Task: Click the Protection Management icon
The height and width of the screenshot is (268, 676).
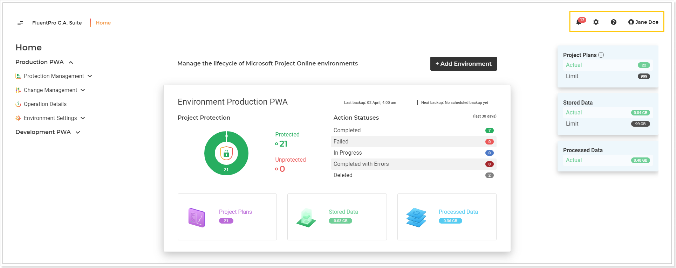Action: [18, 76]
